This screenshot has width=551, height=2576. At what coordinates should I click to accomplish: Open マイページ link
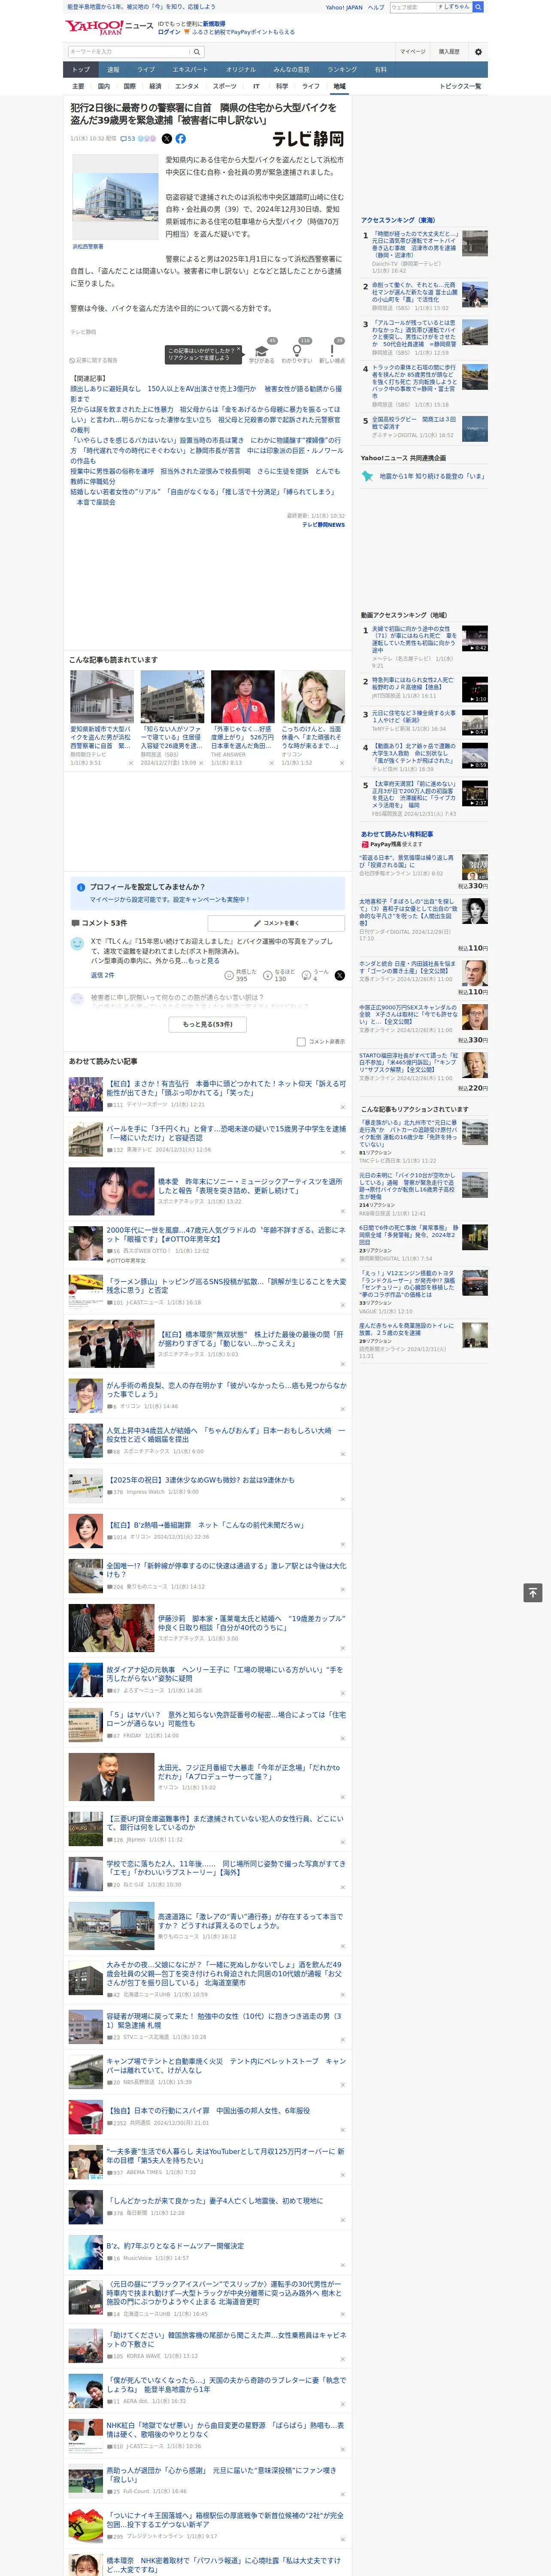click(413, 52)
